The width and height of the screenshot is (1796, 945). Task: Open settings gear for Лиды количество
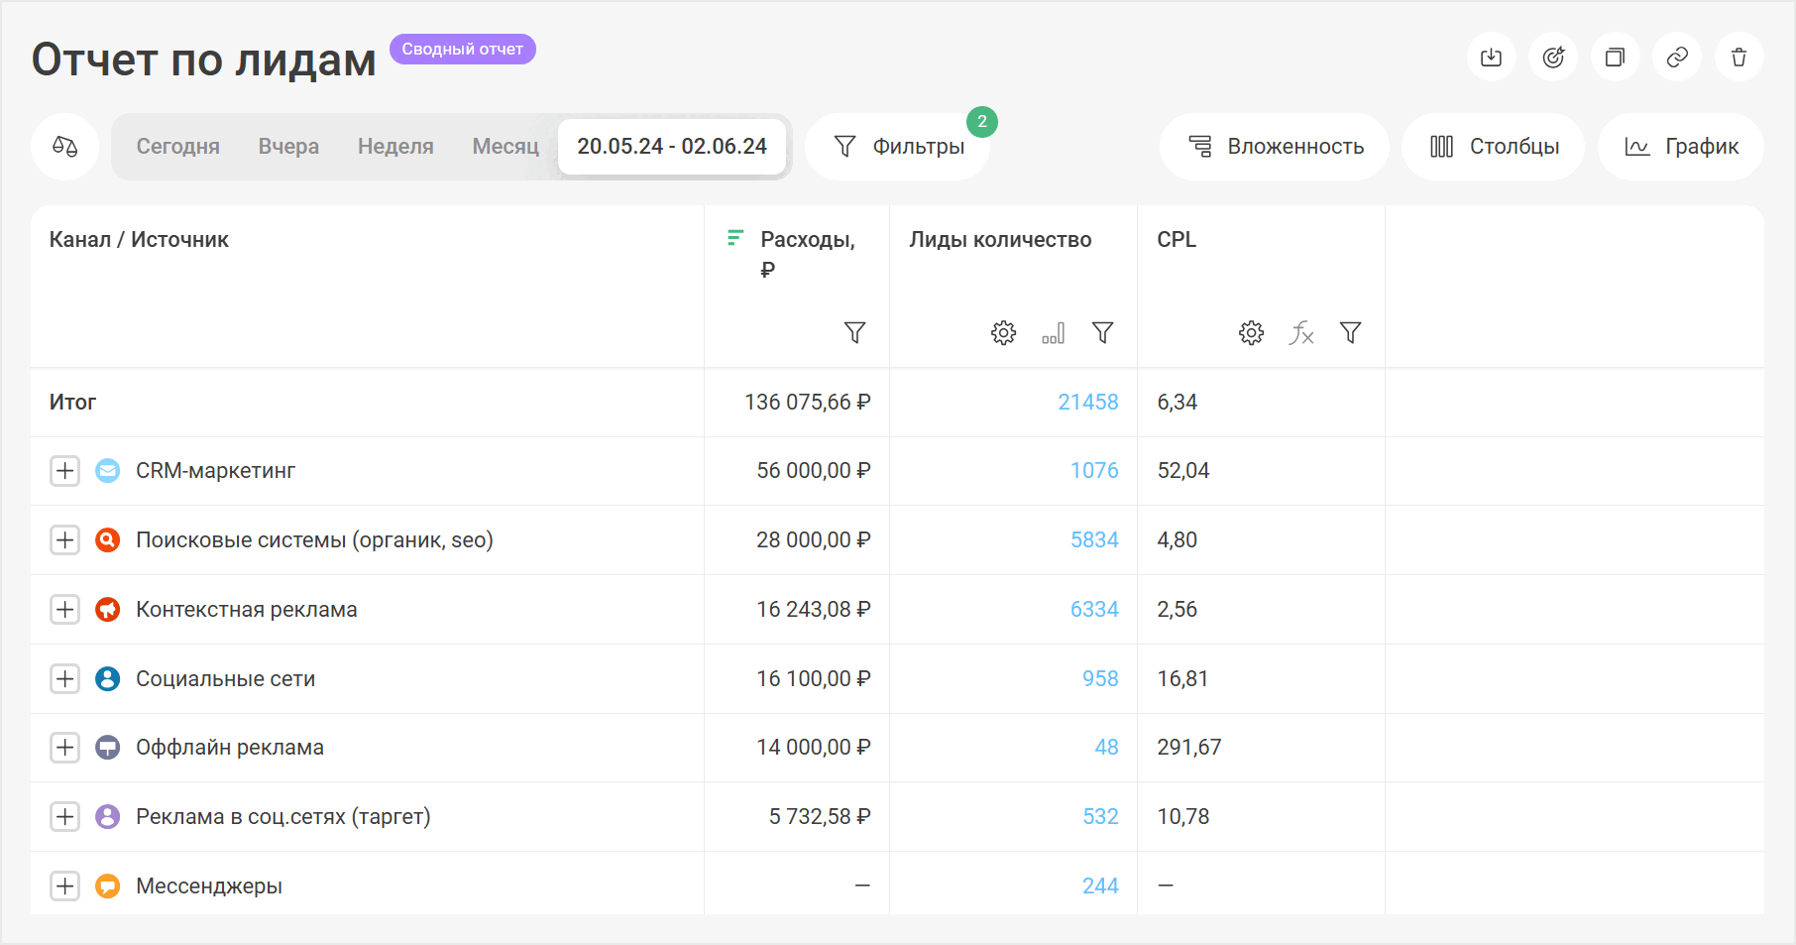pos(1003,332)
